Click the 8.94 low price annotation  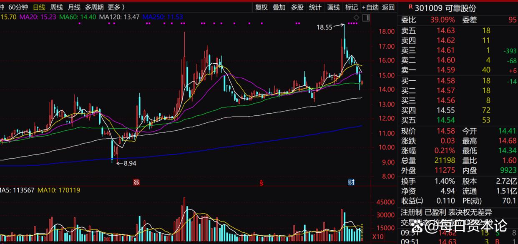coord(129,163)
